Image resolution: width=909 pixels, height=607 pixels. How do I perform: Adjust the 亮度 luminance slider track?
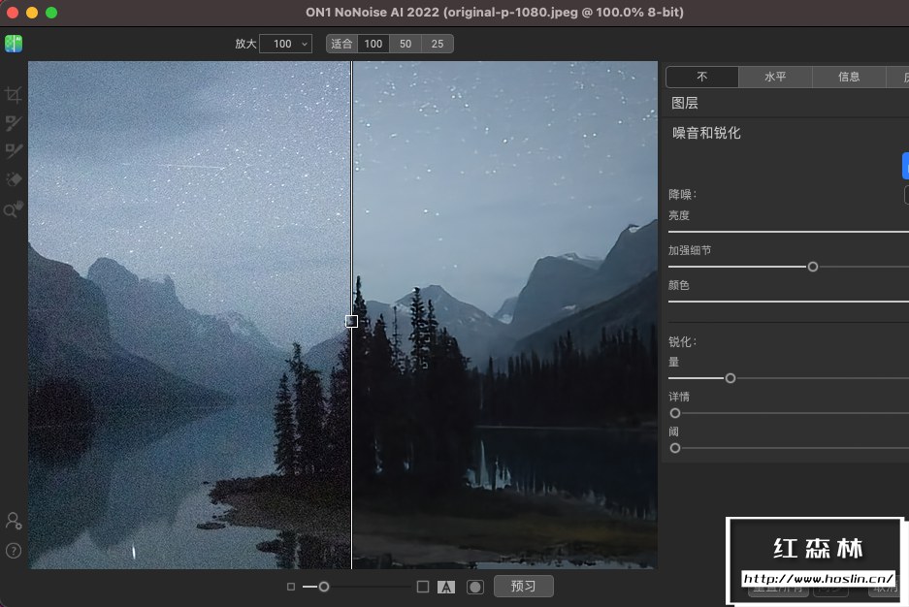point(789,232)
